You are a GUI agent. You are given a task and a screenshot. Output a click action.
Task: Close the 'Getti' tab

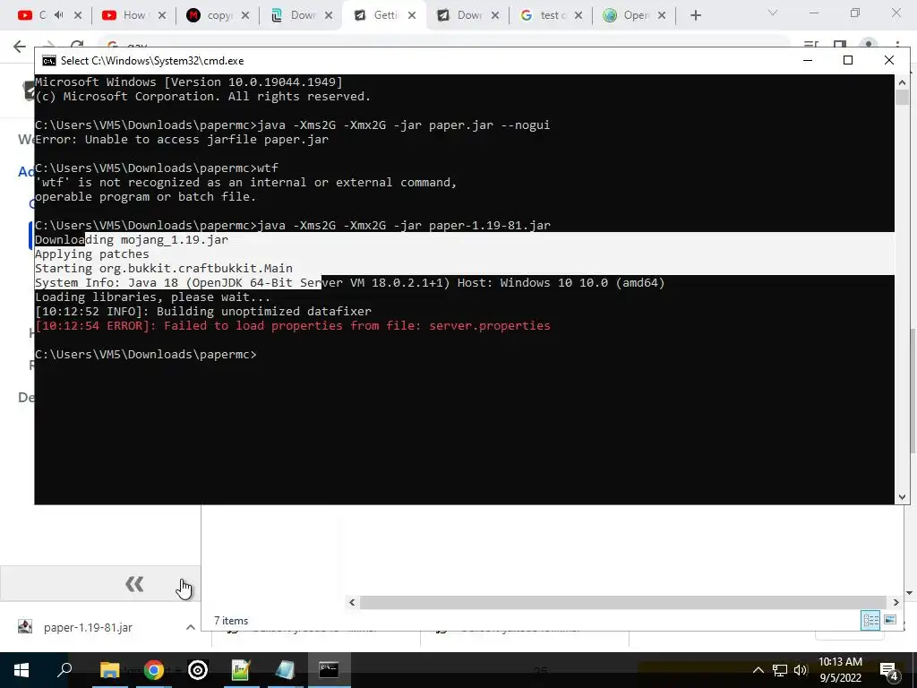pos(412,16)
